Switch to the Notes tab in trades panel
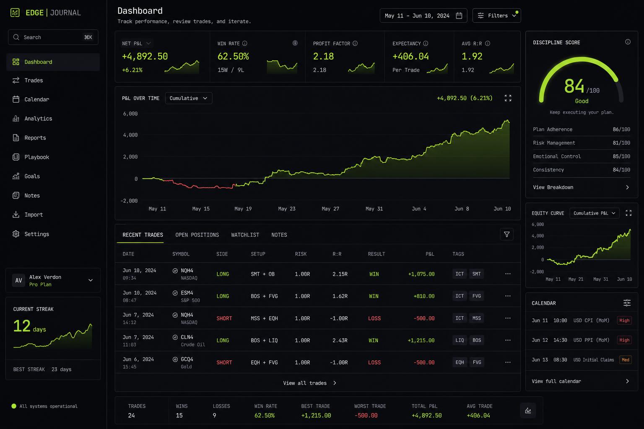This screenshot has height=429, width=644. point(279,235)
